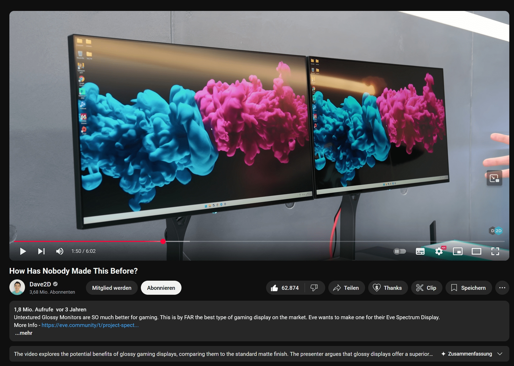Turn on subtitles/closed captions
Viewport: 514px width, 366px height.
(x=420, y=251)
